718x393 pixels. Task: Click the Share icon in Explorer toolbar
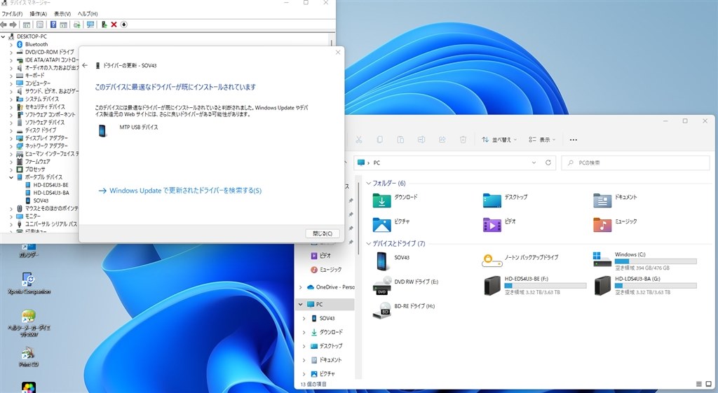click(x=442, y=139)
